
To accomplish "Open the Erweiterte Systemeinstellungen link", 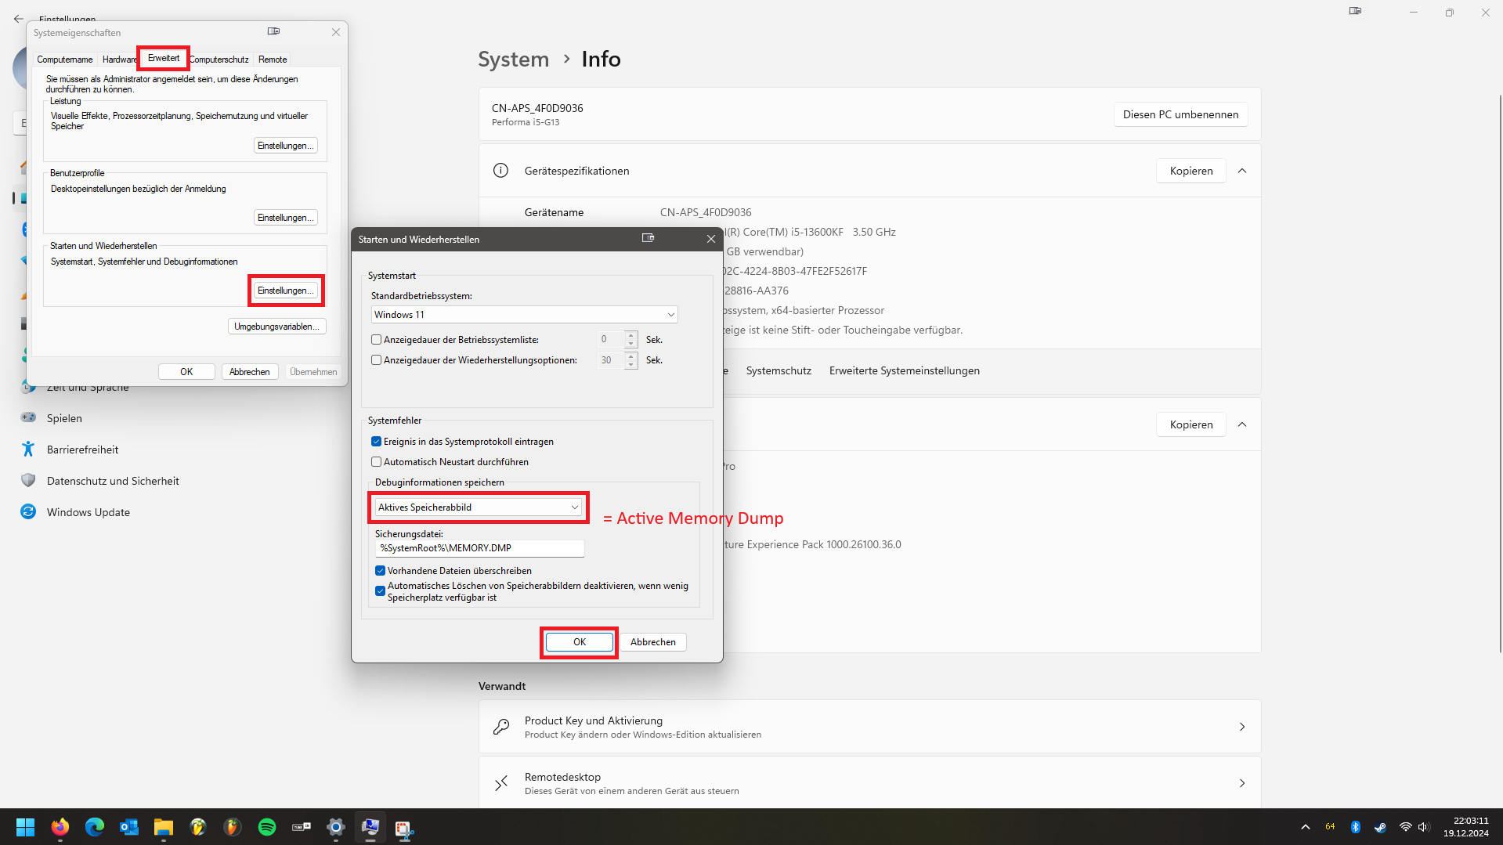I will point(904,370).
